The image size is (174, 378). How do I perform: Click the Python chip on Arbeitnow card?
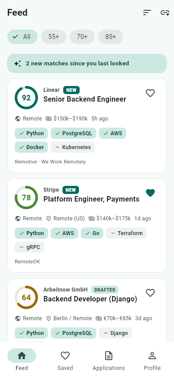point(31,333)
